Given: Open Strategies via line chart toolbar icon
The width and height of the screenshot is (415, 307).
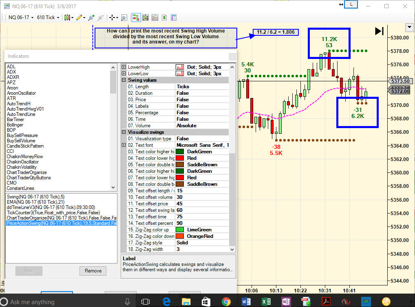Looking at the screenshot, I should 155,17.
